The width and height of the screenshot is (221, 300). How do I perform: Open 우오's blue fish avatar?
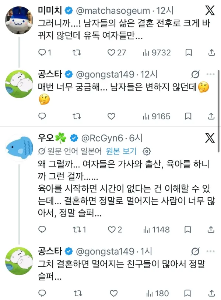click(19, 148)
